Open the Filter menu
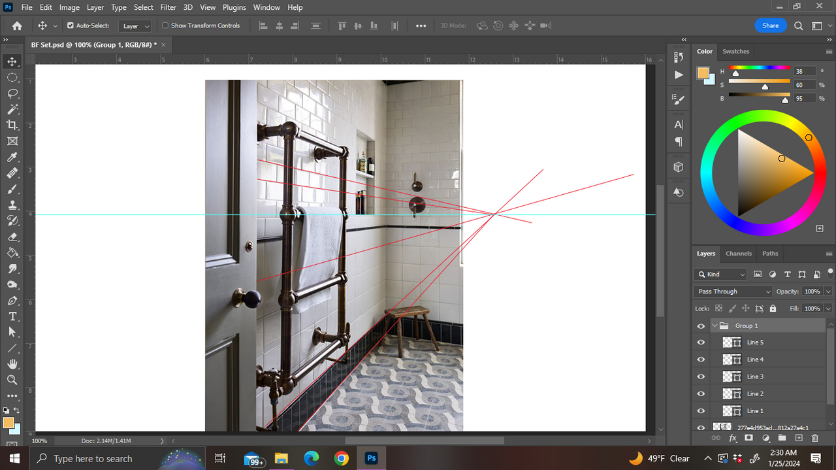Screen dimensions: 836x470 [169, 7]
